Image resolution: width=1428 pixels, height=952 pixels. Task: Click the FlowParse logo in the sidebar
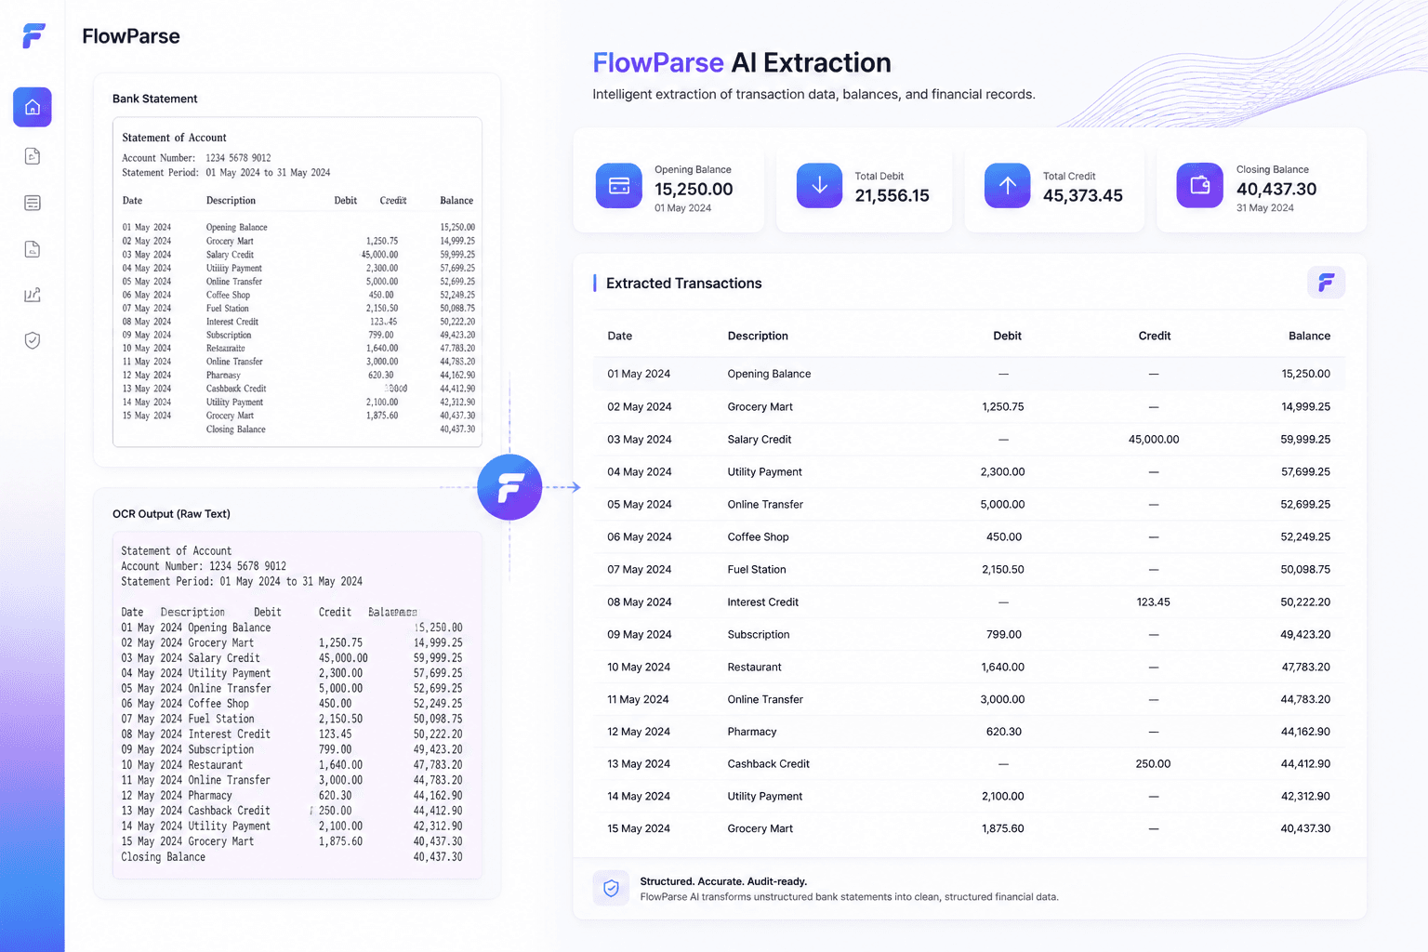click(x=33, y=35)
